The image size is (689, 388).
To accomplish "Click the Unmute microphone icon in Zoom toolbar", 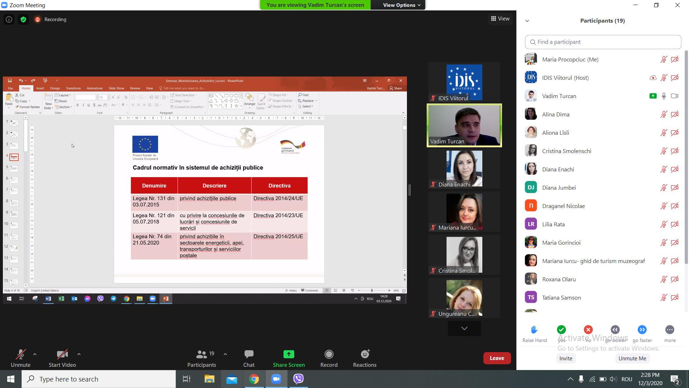I will (x=20, y=355).
